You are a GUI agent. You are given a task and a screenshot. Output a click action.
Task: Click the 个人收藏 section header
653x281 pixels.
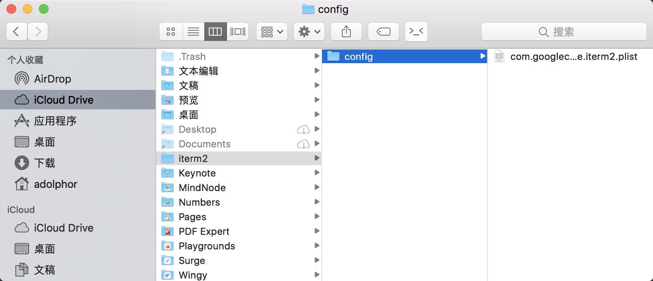point(25,60)
